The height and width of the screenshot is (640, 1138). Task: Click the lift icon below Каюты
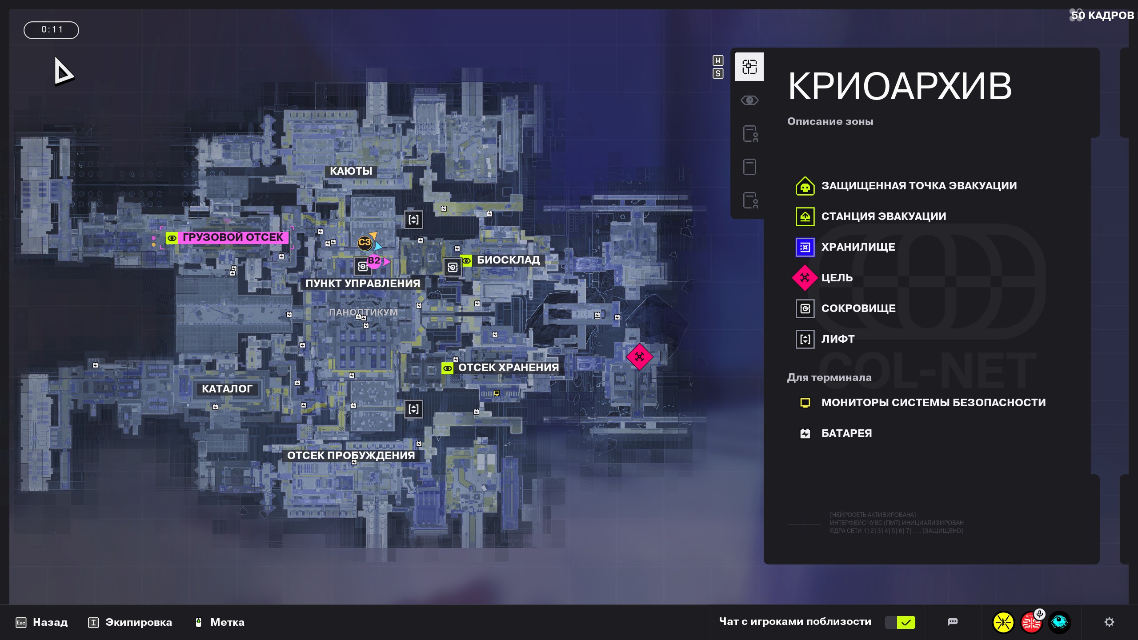[413, 220]
